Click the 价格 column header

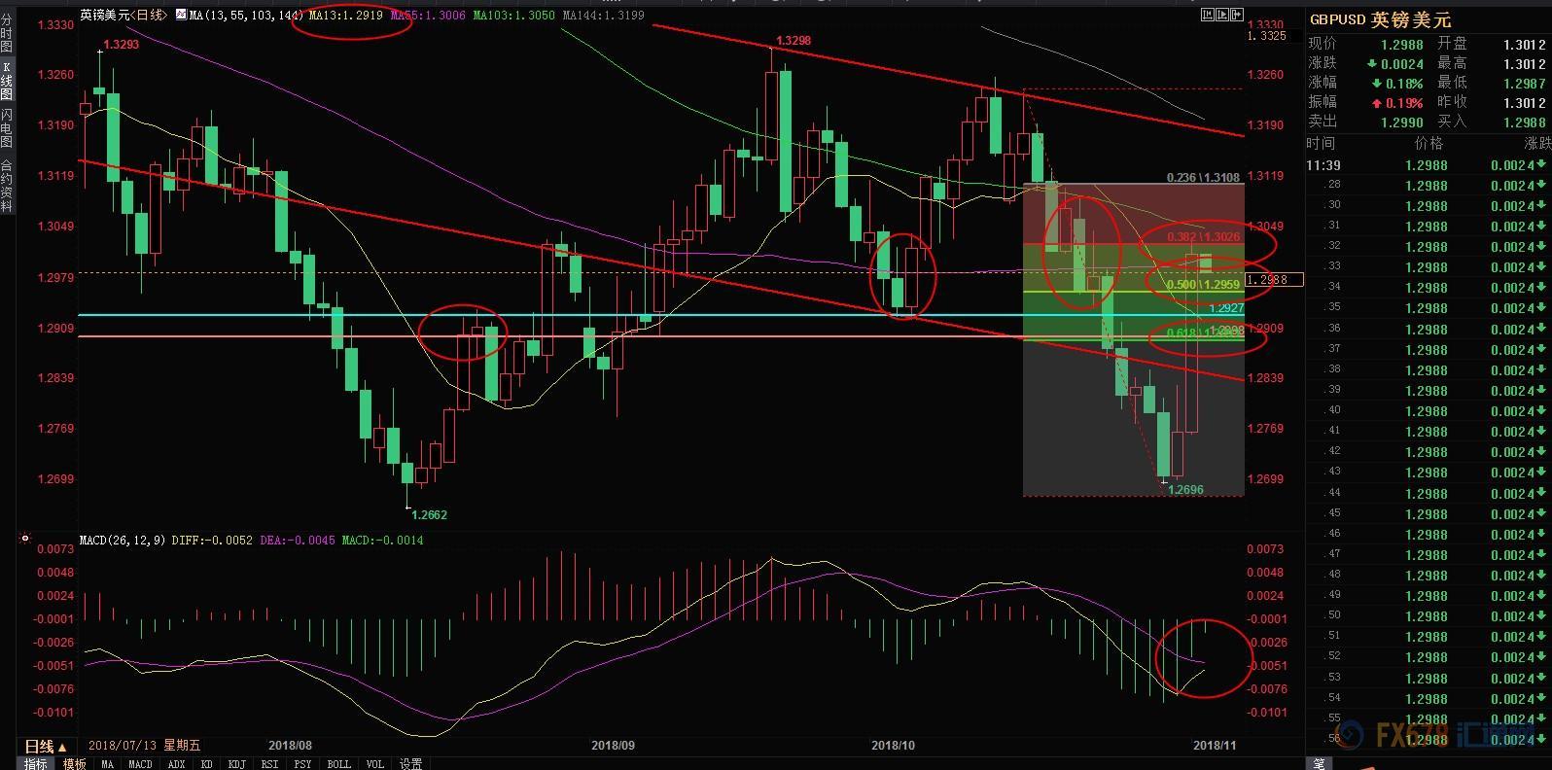(x=1429, y=143)
